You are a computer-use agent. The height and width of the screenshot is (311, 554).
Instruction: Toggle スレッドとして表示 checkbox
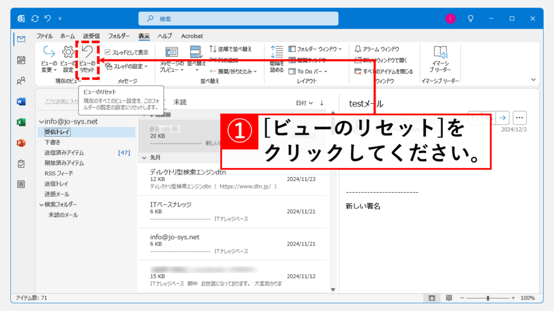(x=108, y=52)
